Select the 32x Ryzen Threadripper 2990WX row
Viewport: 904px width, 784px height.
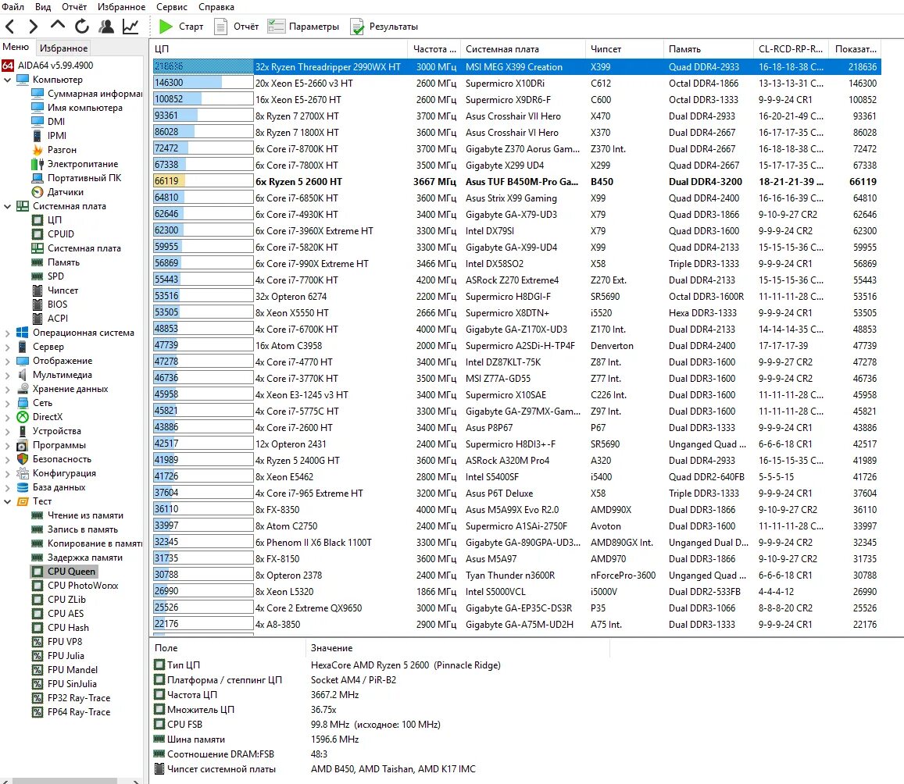516,67
